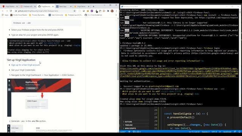Viewport: 242px width, 136px height.
Task: Click the Ln, Col cursor position indicator
Action: (x=194, y=132)
